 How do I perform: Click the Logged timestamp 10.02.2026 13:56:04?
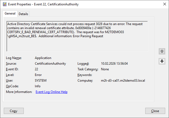[114, 64]
